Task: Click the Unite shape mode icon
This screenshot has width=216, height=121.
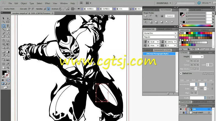Action: coord(146,16)
